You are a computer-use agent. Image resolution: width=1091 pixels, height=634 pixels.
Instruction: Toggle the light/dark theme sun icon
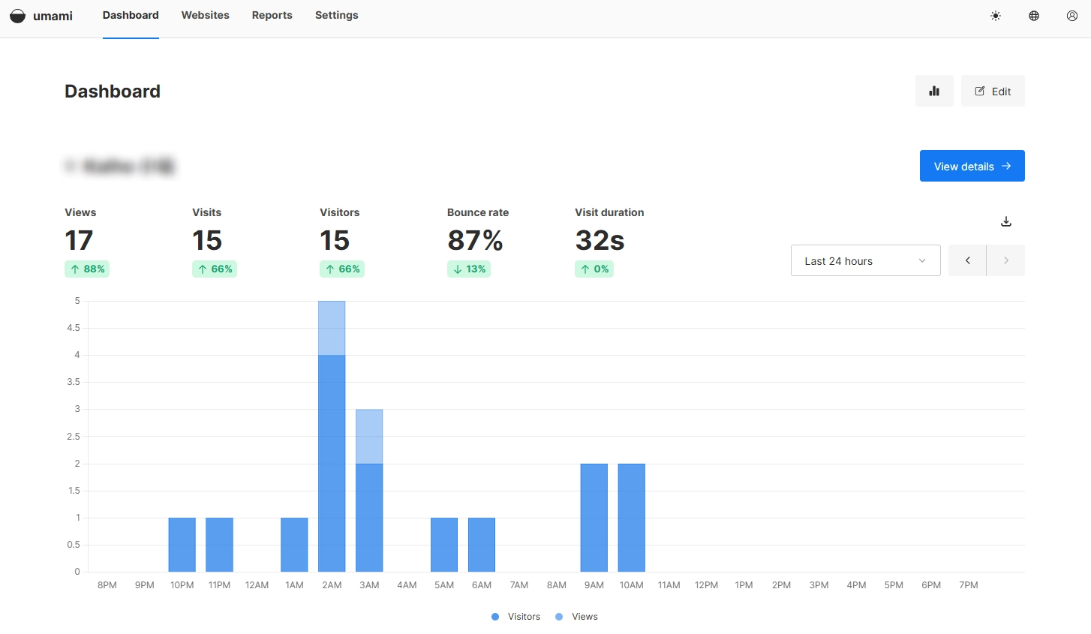[x=996, y=16]
